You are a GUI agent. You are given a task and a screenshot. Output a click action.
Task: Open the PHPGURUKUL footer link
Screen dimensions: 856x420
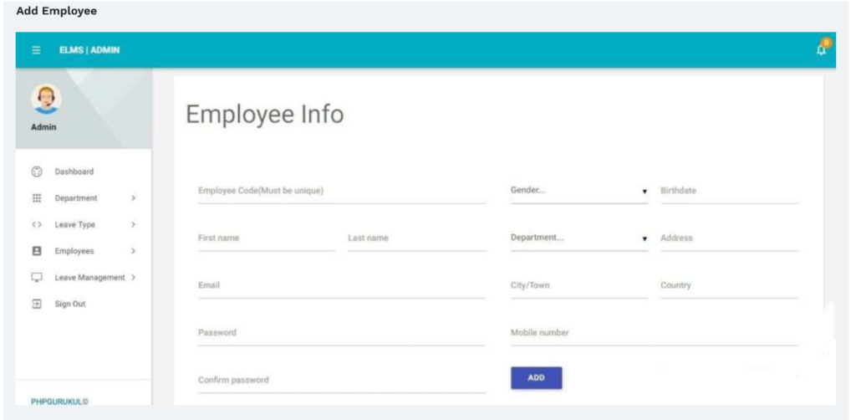click(59, 402)
